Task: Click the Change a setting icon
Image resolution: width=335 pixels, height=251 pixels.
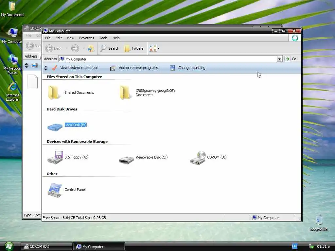Action: 172,68
